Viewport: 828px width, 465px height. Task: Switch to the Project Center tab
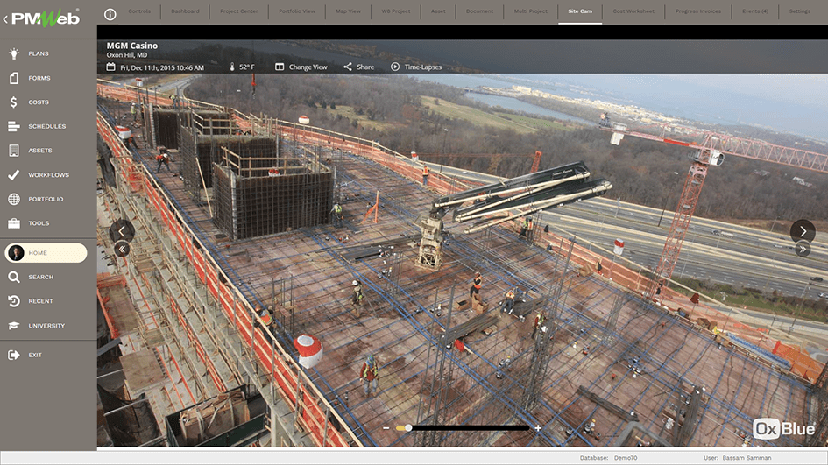pyautogui.click(x=238, y=11)
